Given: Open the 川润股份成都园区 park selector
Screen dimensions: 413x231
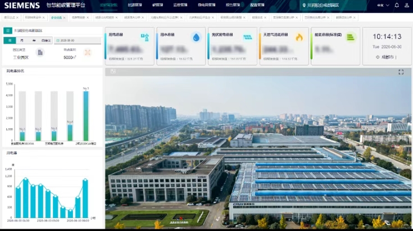Looking at the screenshot, I should point(333,5).
